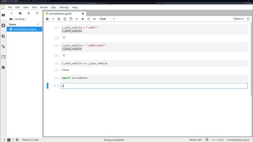Open the Property Inspector gears icon

3,47
